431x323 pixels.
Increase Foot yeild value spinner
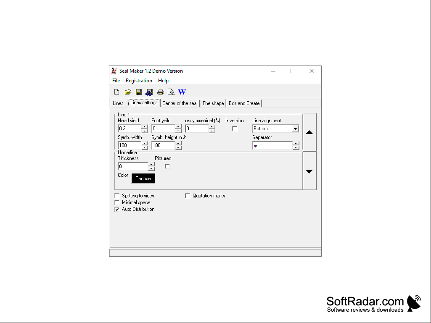tap(178, 126)
